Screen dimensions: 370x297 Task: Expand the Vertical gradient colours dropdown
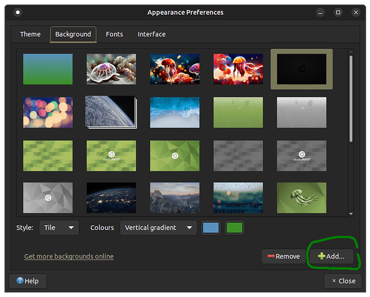159,228
